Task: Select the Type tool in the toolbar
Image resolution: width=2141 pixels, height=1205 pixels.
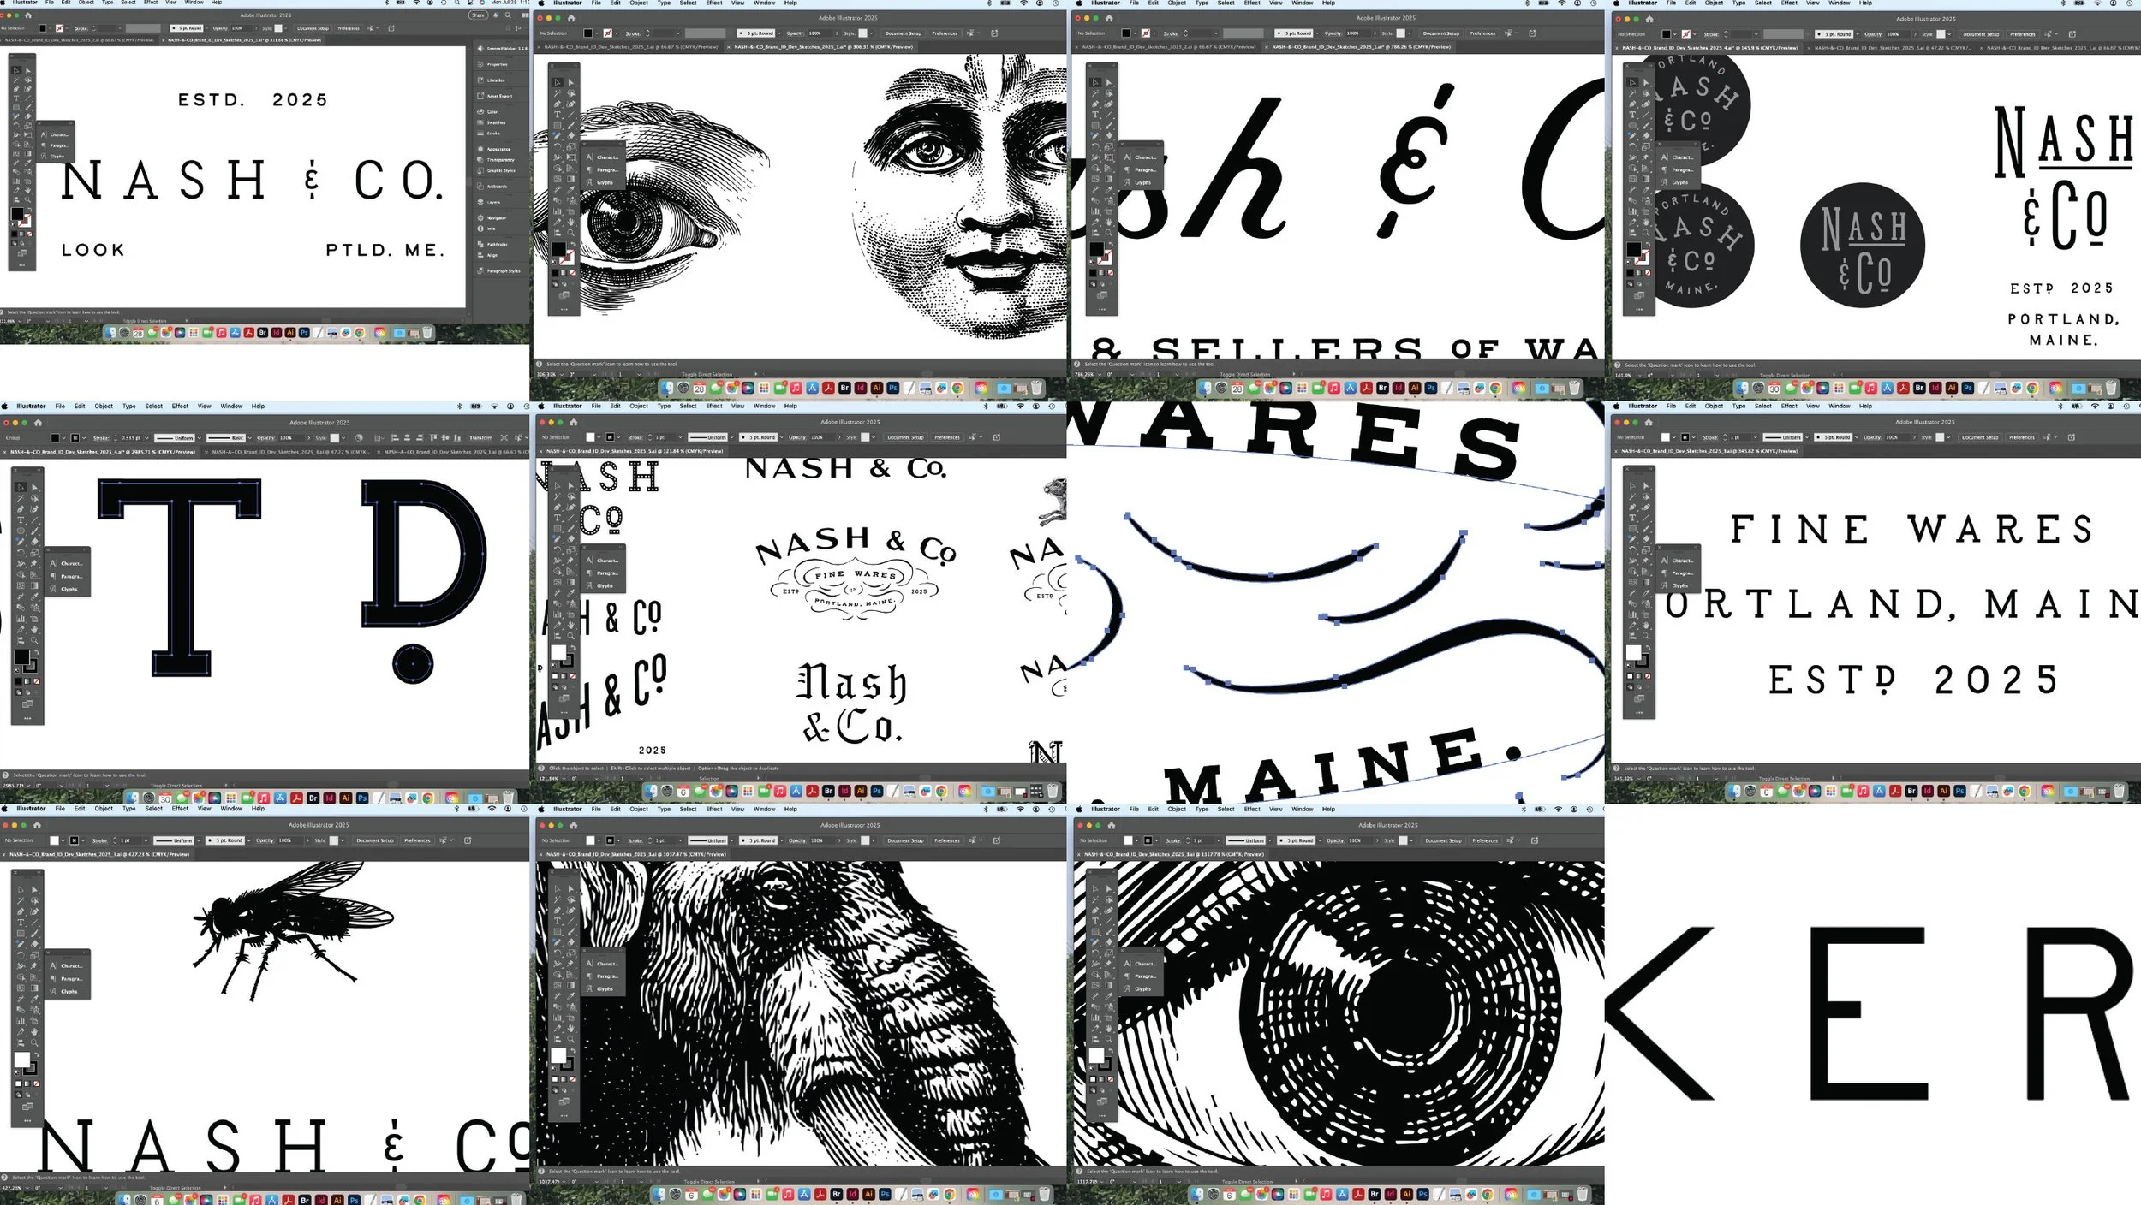Action: point(16,98)
